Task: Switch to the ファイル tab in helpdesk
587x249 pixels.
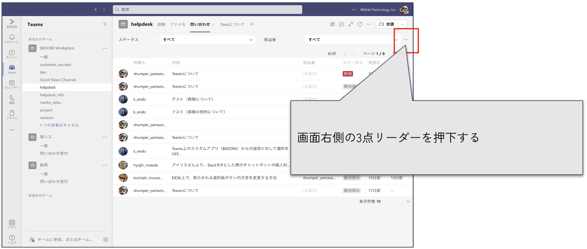Action: click(x=177, y=24)
